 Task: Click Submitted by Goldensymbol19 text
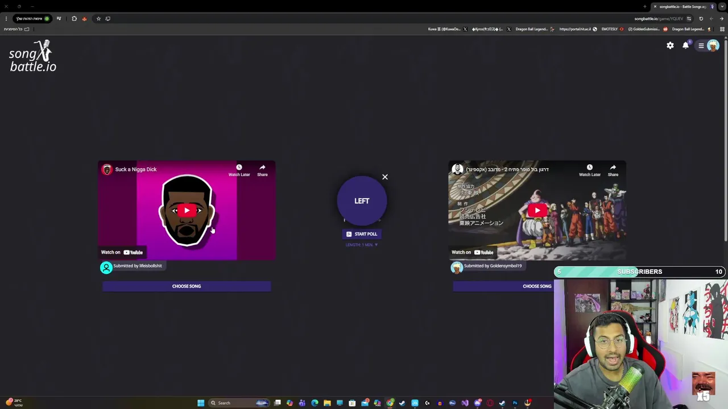click(x=493, y=266)
